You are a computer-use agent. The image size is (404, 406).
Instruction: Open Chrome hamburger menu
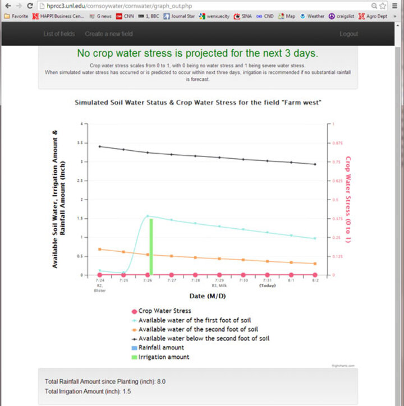pyautogui.click(x=395, y=6)
